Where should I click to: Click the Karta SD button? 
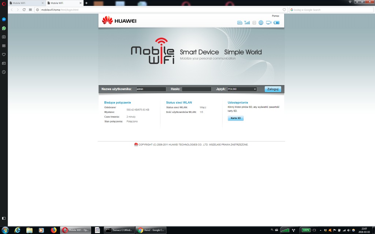(x=235, y=118)
